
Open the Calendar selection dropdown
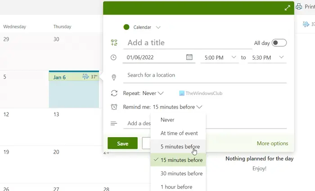tap(158, 27)
